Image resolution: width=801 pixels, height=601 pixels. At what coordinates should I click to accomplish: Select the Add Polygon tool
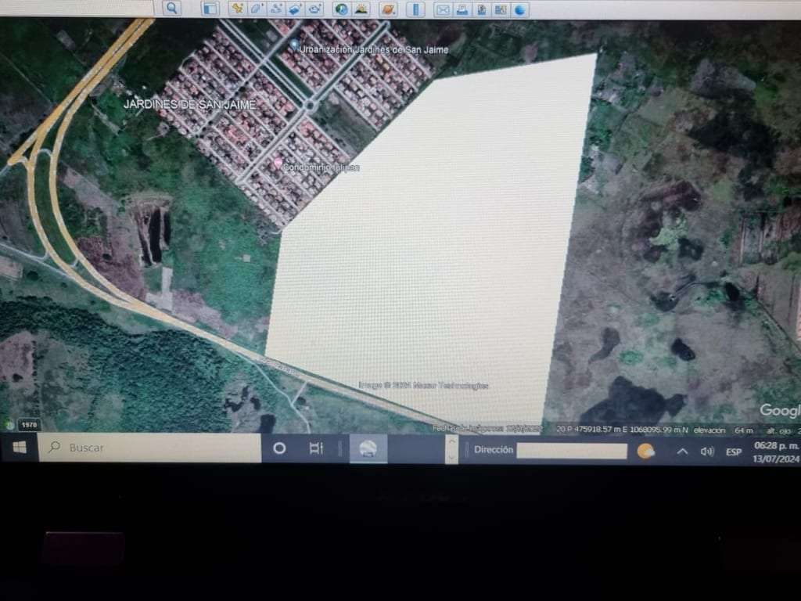point(257,8)
